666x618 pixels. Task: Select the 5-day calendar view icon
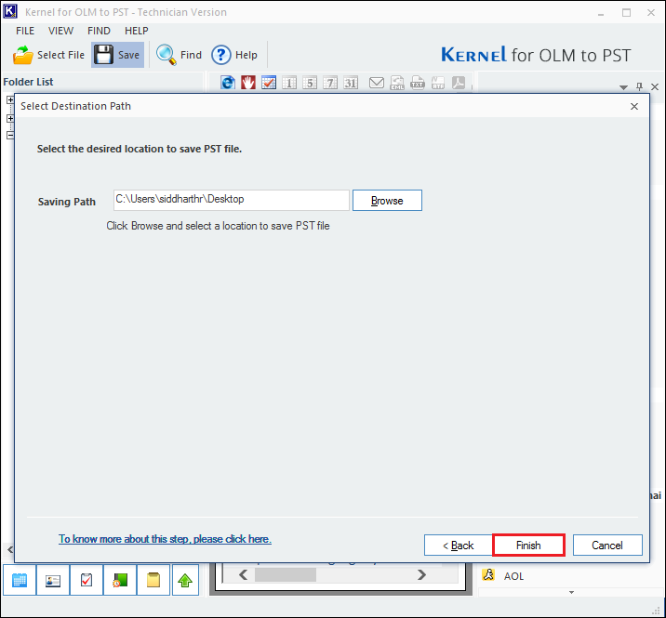(310, 83)
